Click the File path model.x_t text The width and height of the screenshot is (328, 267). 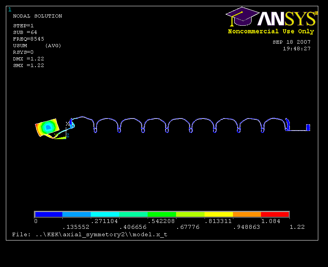tap(90, 235)
